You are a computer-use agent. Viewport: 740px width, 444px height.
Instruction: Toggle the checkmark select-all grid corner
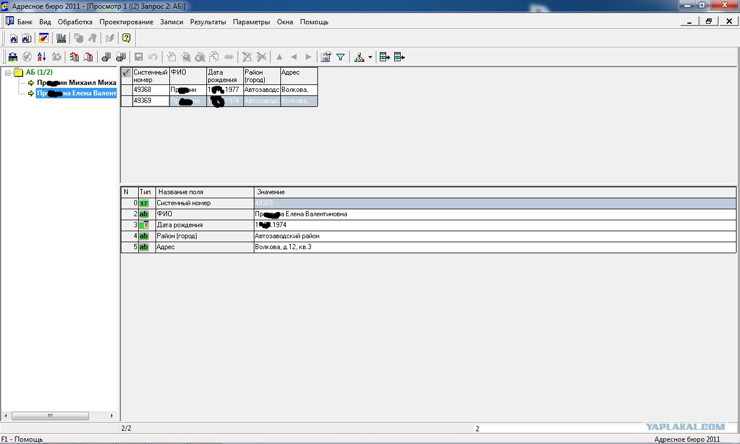127,73
